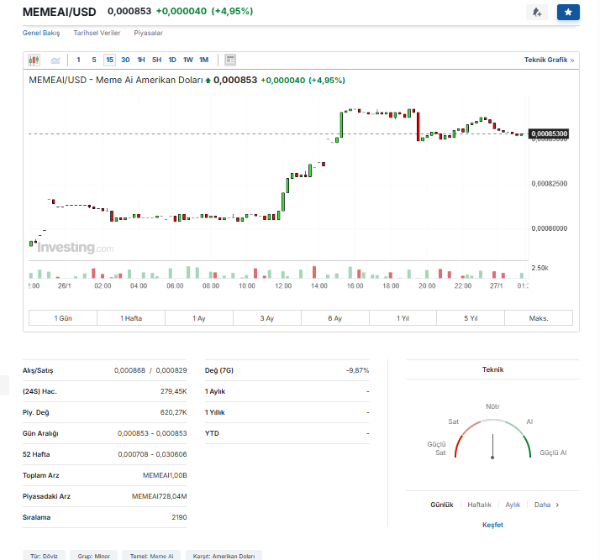Viewport: 600px width, 560px height.
Task: Click the Teknik panel header
Action: coord(492,369)
